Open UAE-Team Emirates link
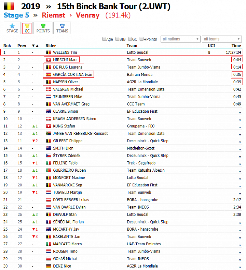 (x=144, y=244)
